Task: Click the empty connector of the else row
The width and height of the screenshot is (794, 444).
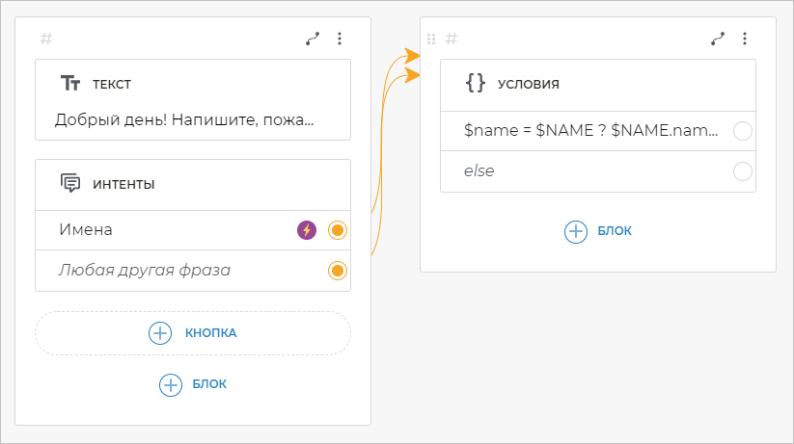Action: point(742,171)
